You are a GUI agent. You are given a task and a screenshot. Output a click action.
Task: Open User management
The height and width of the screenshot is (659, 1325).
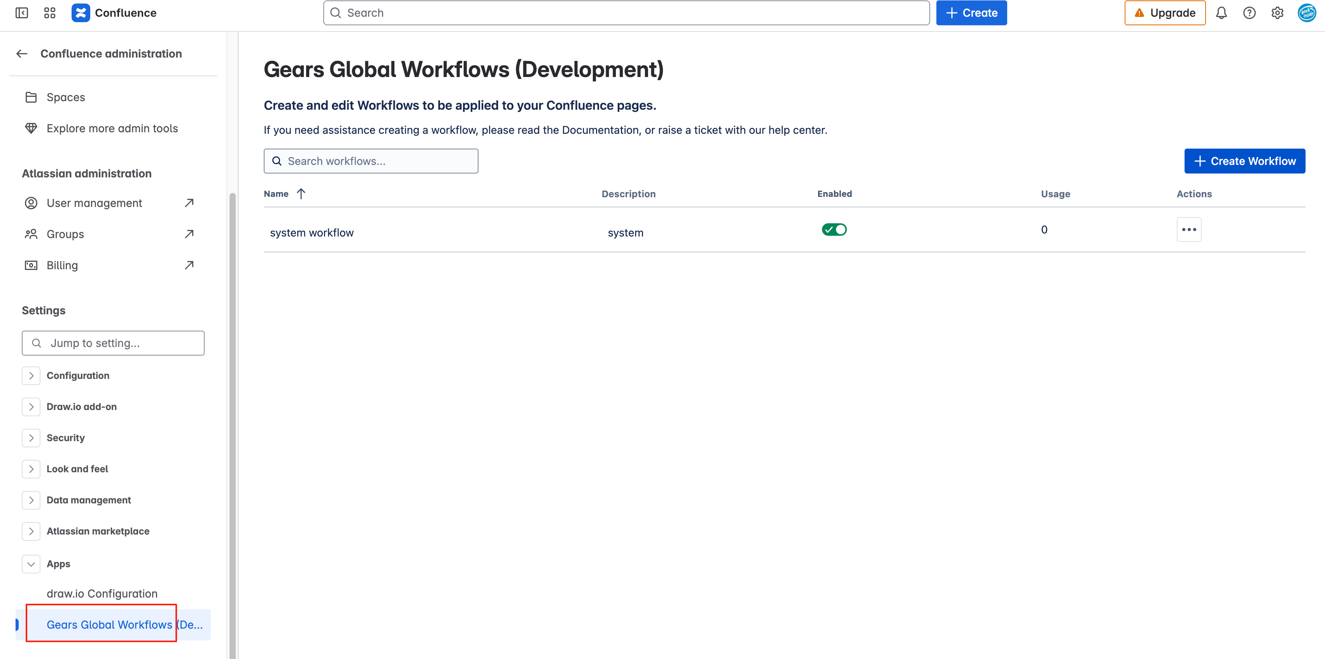(113, 203)
